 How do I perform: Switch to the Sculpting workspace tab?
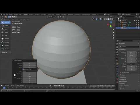37,15
